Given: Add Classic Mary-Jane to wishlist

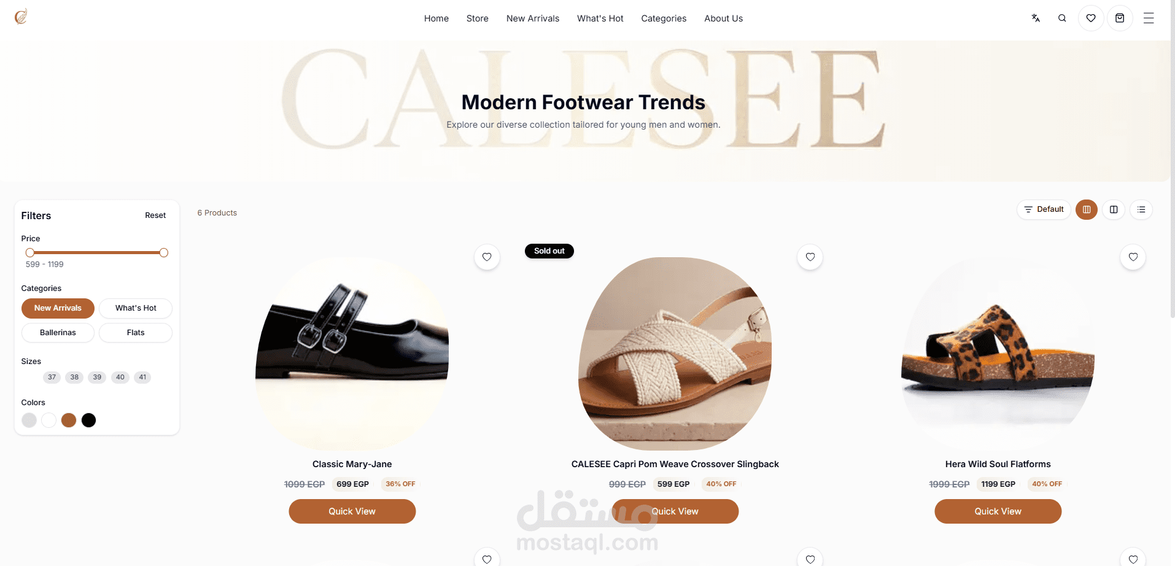Looking at the screenshot, I should point(487,257).
